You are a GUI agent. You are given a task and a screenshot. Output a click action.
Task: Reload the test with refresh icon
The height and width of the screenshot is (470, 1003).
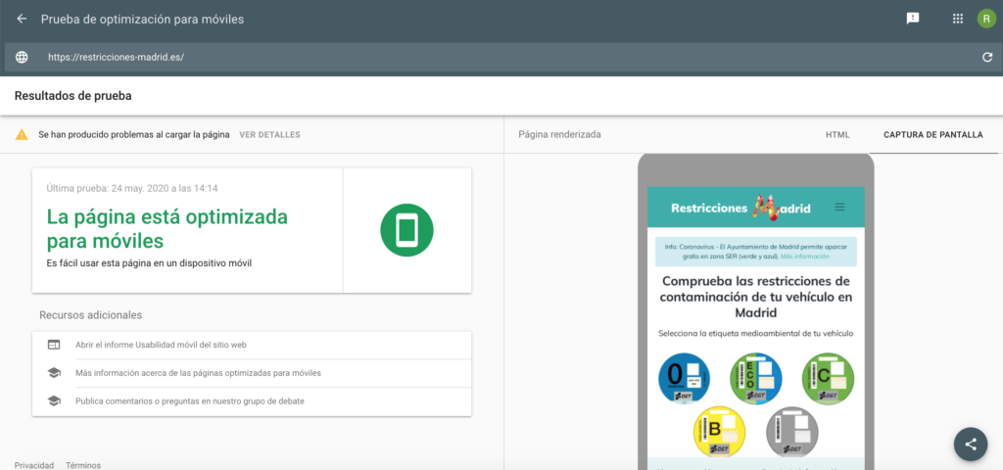tap(987, 57)
